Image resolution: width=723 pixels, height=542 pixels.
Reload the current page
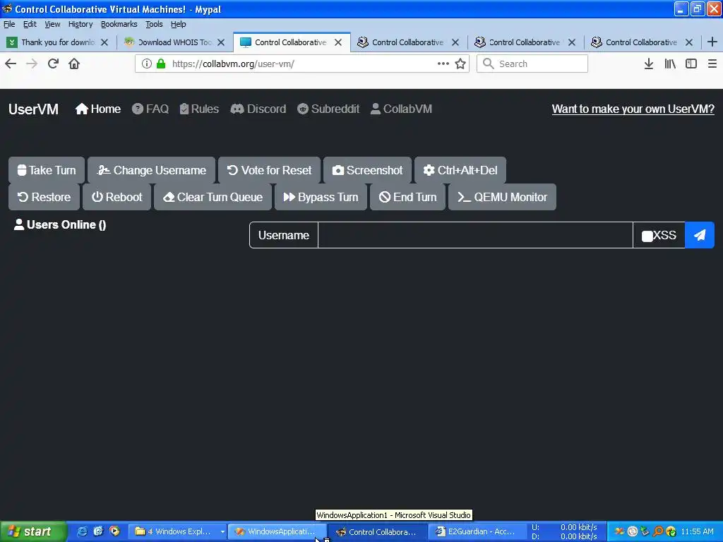(x=53, y=64)
